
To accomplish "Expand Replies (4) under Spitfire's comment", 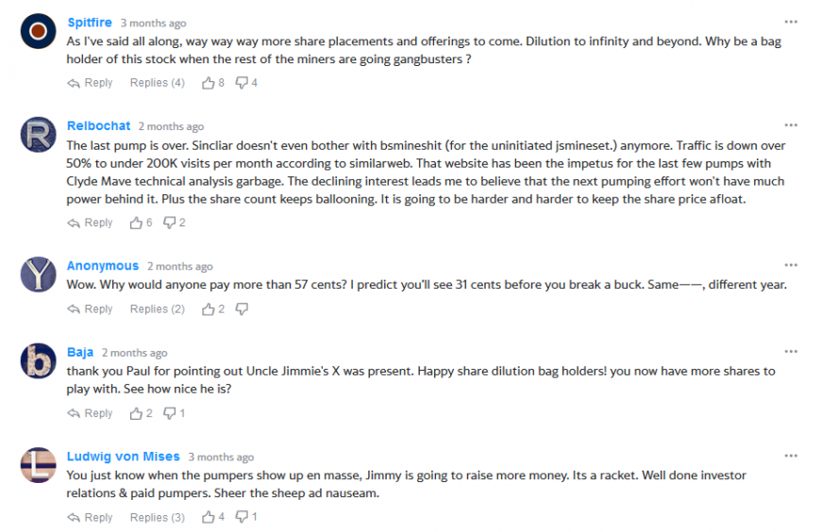I will [x=157, y=83].
